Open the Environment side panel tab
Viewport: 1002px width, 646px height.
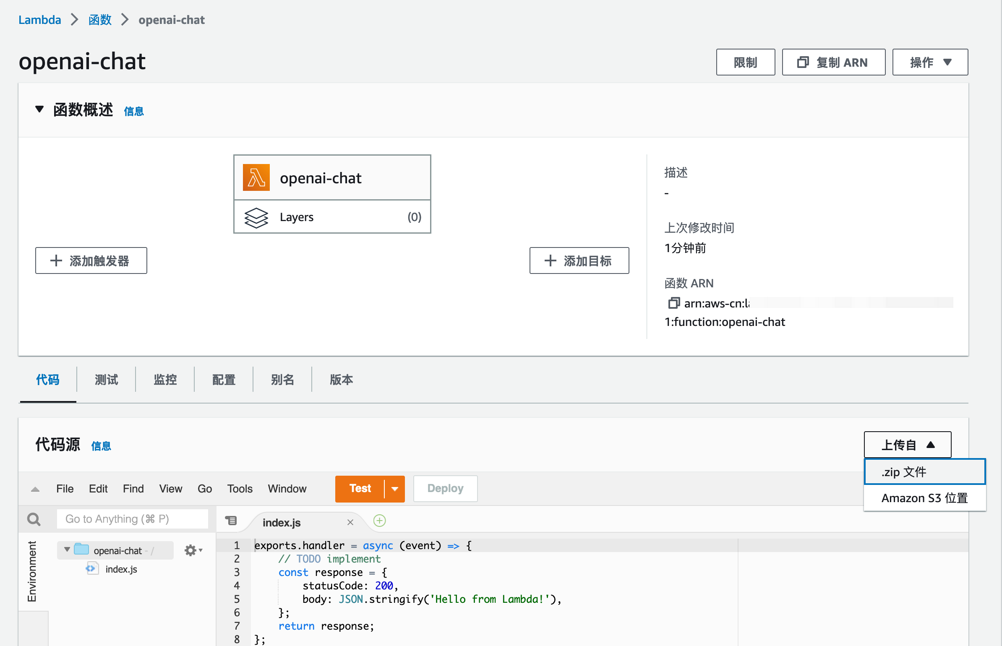tap(32, 571)
